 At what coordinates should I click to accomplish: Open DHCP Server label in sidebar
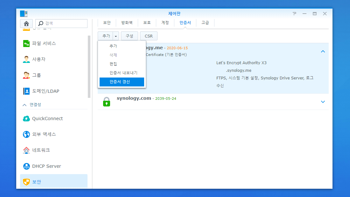tap(47, 166)
